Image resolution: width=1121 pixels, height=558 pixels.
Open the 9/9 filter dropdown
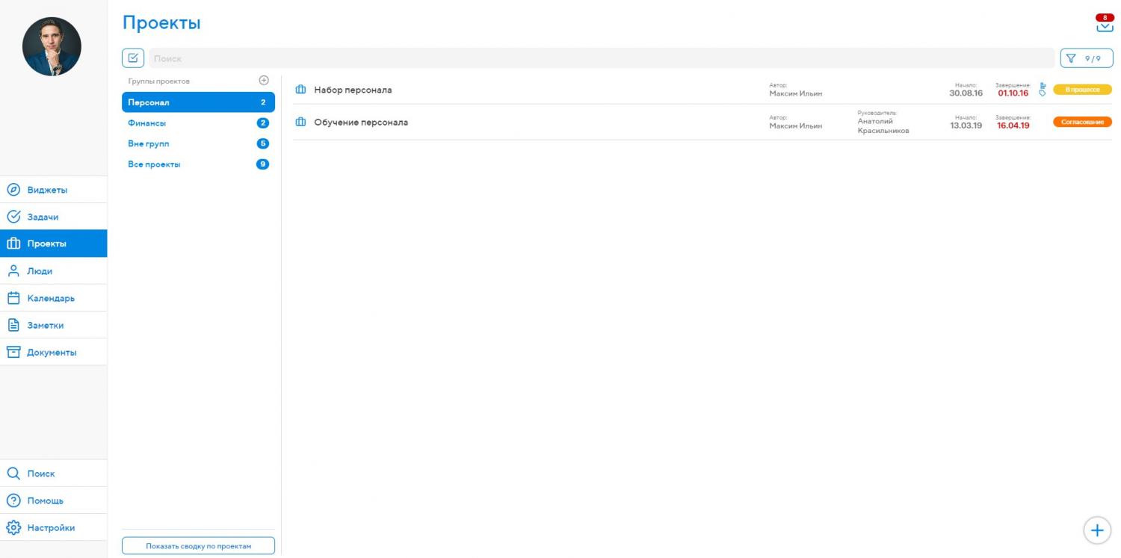tap(1086, 58)
